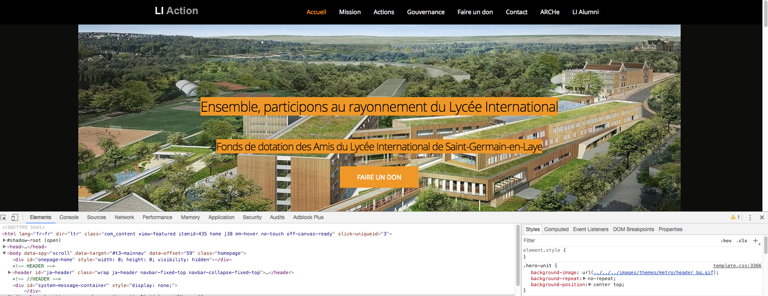The height and width of the screenshot is (296, 768).
Task: Open the DevTools three-dot customize menu
Action: coord(750,217)
